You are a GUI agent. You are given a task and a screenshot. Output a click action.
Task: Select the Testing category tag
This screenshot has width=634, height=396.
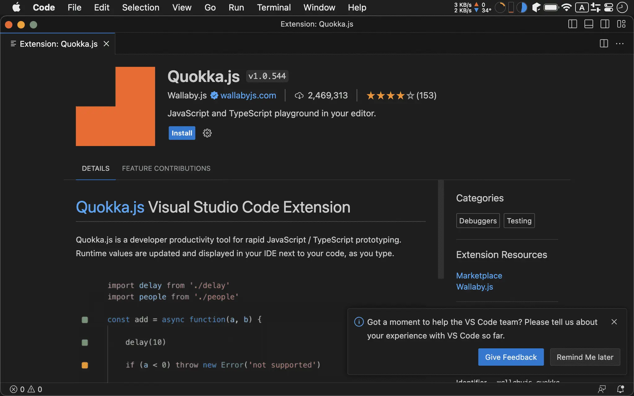519,221
